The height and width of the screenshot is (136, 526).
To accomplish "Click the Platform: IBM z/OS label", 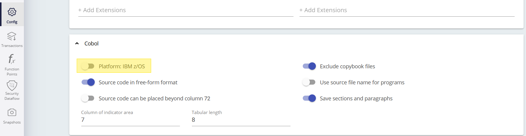I will click(122, 67).
